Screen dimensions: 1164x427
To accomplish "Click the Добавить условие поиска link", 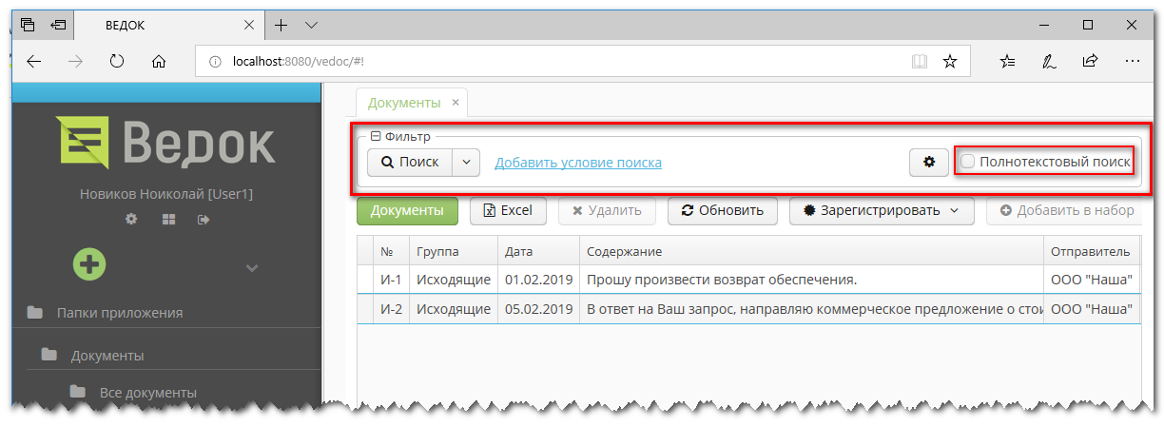I will pyautogui.click(x=578, y=163).
